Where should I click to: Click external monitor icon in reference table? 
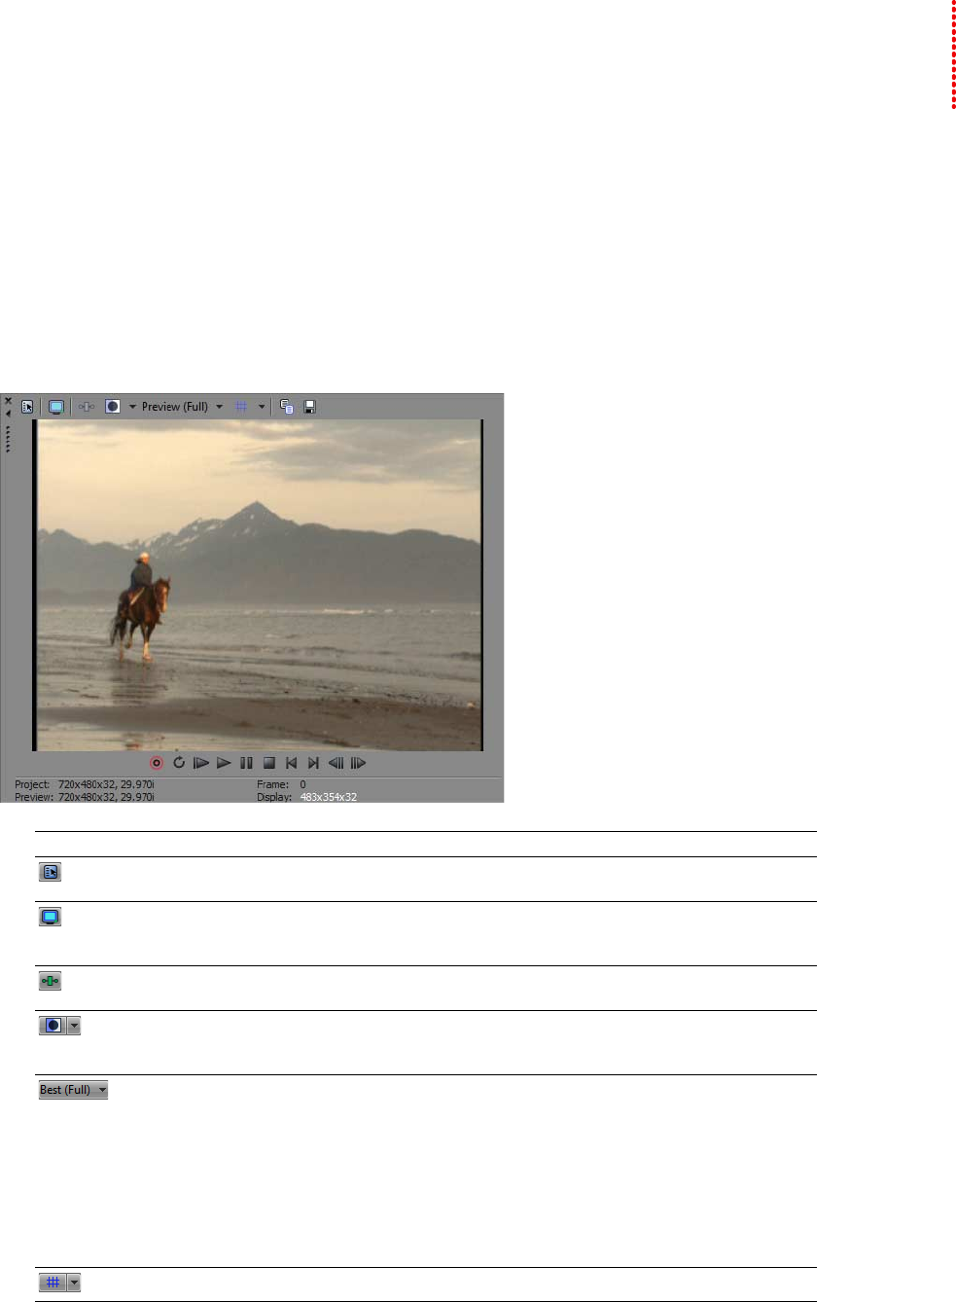coord(50,917)
